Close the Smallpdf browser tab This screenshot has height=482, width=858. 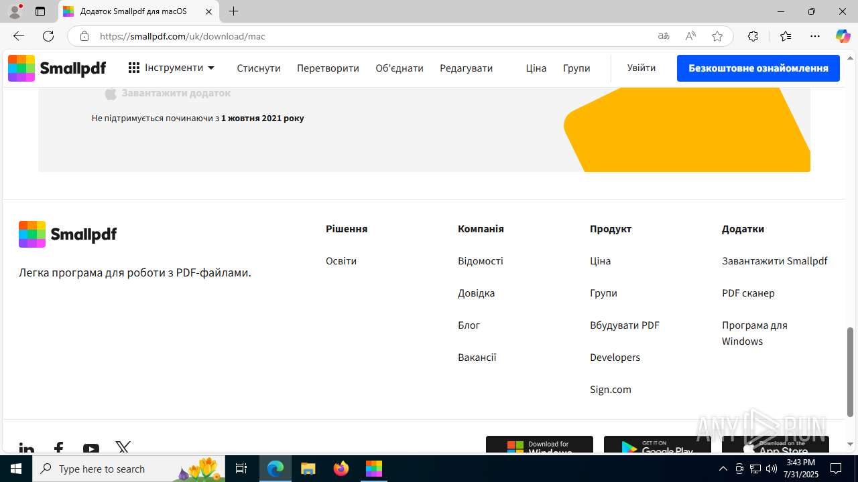[x=209, y=11]
